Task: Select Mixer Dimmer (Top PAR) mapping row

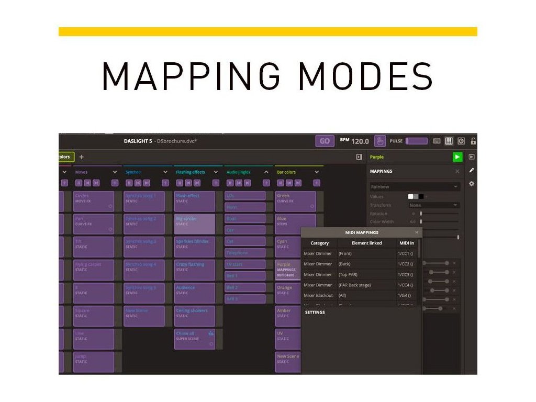Action: (360, 274)
